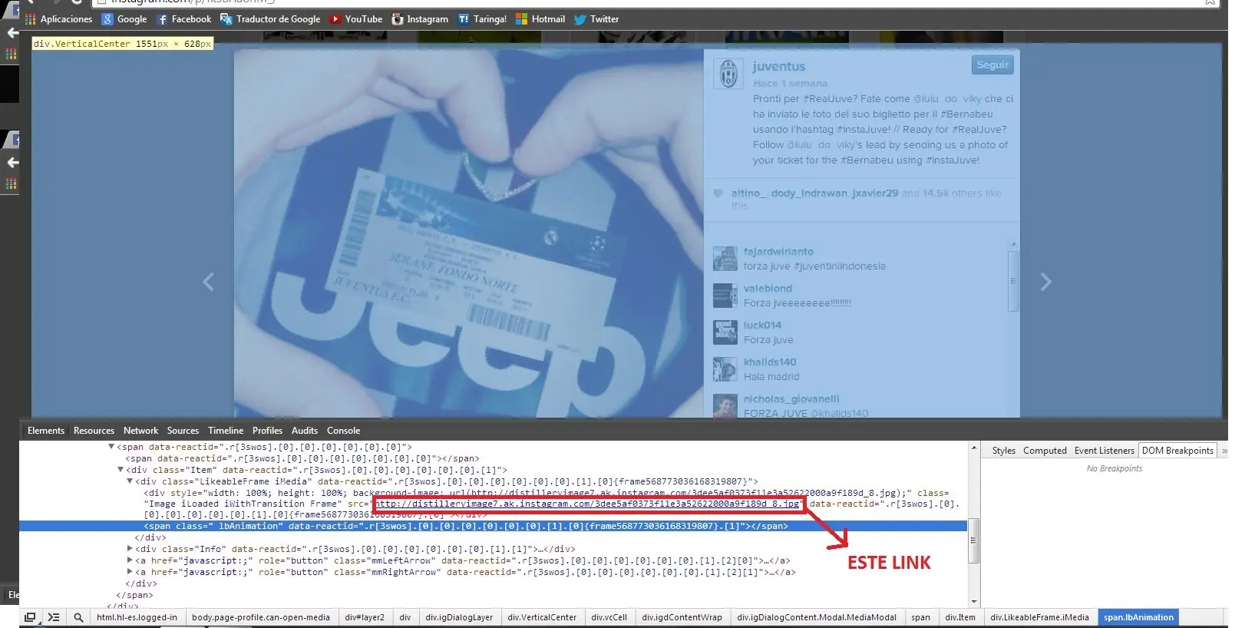Click the DevTools dock/undock window icon
The width and height of the screenshot is (1245, 628).
tap(30, 617)
